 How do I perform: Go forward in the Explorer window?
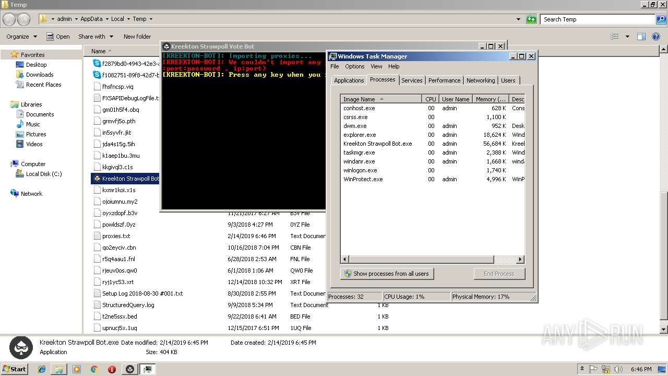24,19
